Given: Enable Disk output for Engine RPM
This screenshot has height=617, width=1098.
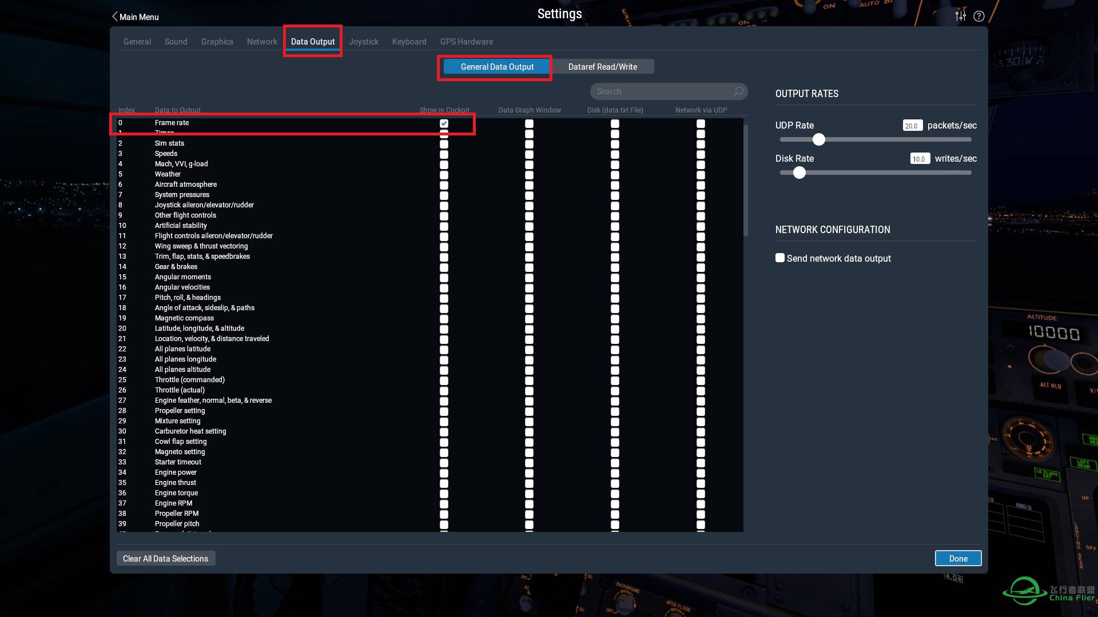Looking at the screenshot, I should pyautogui.click(x=615, y=503).
